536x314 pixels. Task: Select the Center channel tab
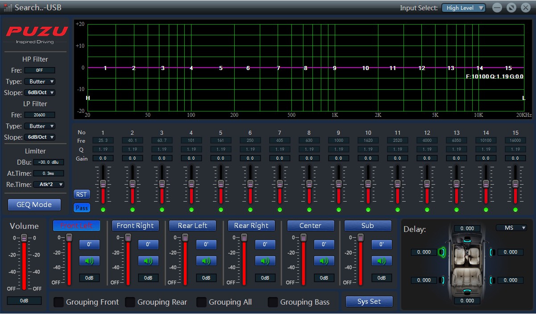(311, 226)
